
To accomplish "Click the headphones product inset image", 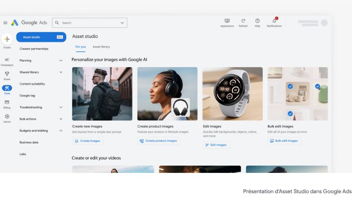I will coord(180,107).
